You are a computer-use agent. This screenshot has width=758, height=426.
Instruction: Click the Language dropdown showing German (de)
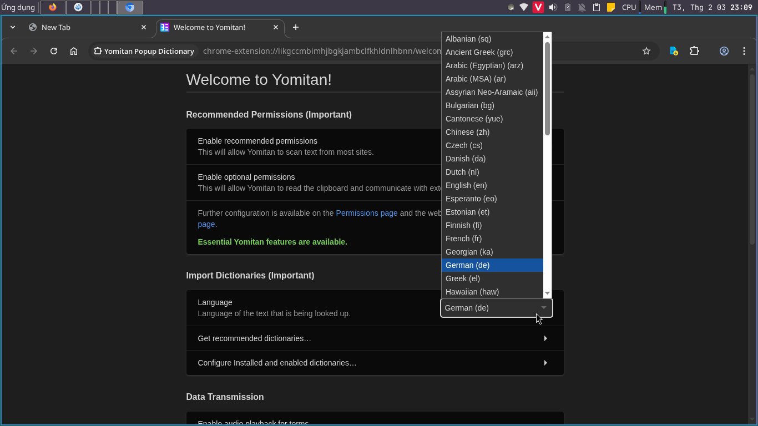point(496,308)
